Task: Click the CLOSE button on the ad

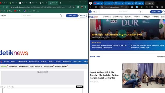Action: pyautogui.click(x=80, y=87)
